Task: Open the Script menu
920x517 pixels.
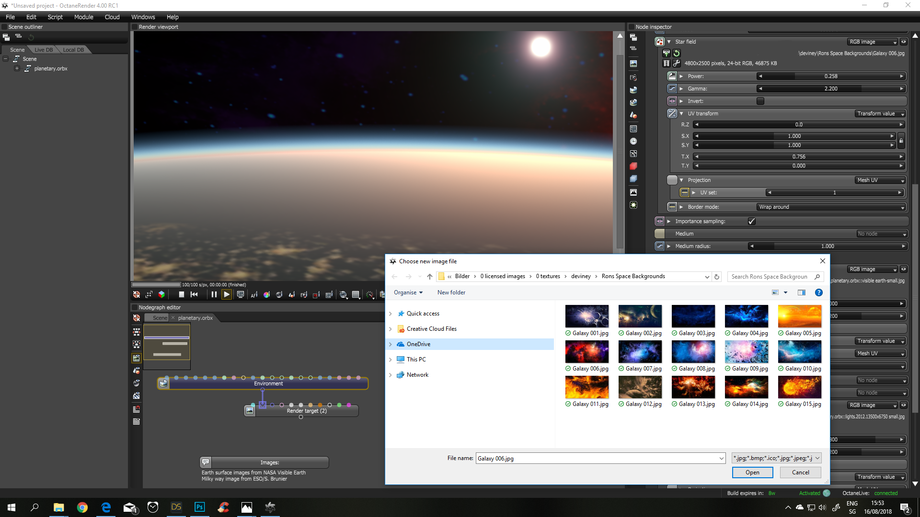Action: (55, 17)
